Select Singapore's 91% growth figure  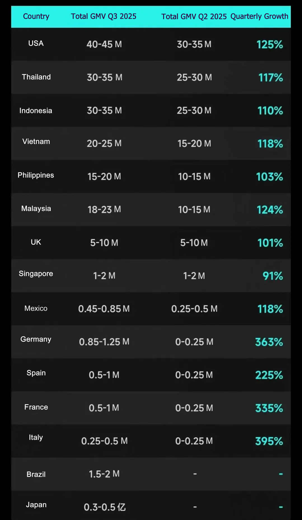click(273, 276)
